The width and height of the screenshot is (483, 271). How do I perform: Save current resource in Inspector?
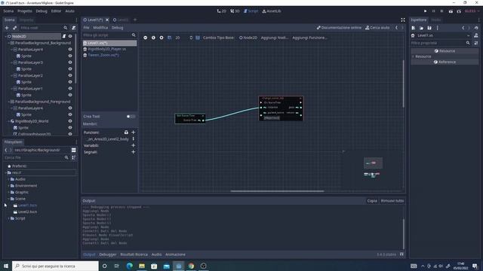429,28
